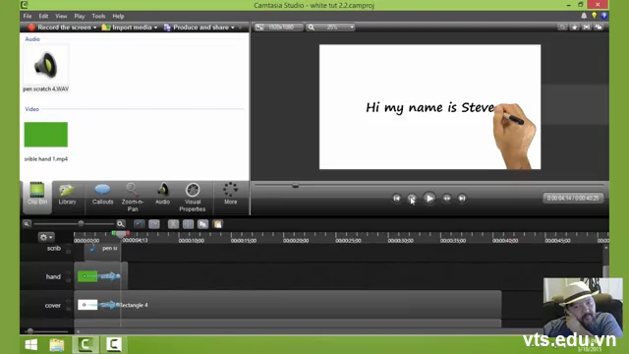The image size is (629, 354).
Task: Open the Windows Start button
Action: tap(31, 344)
